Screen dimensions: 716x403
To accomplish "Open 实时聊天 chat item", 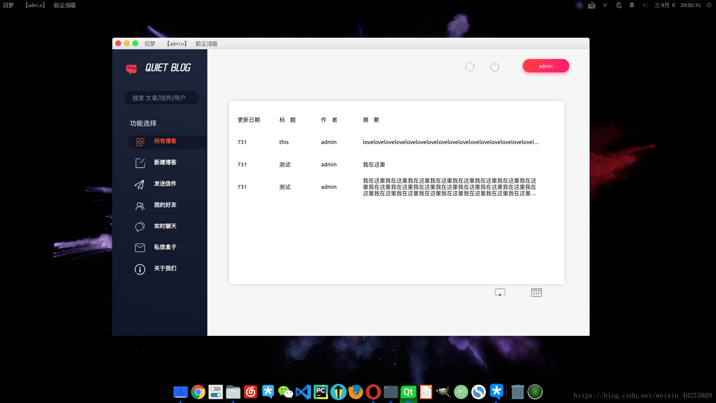I will click(x=165, y=227).
